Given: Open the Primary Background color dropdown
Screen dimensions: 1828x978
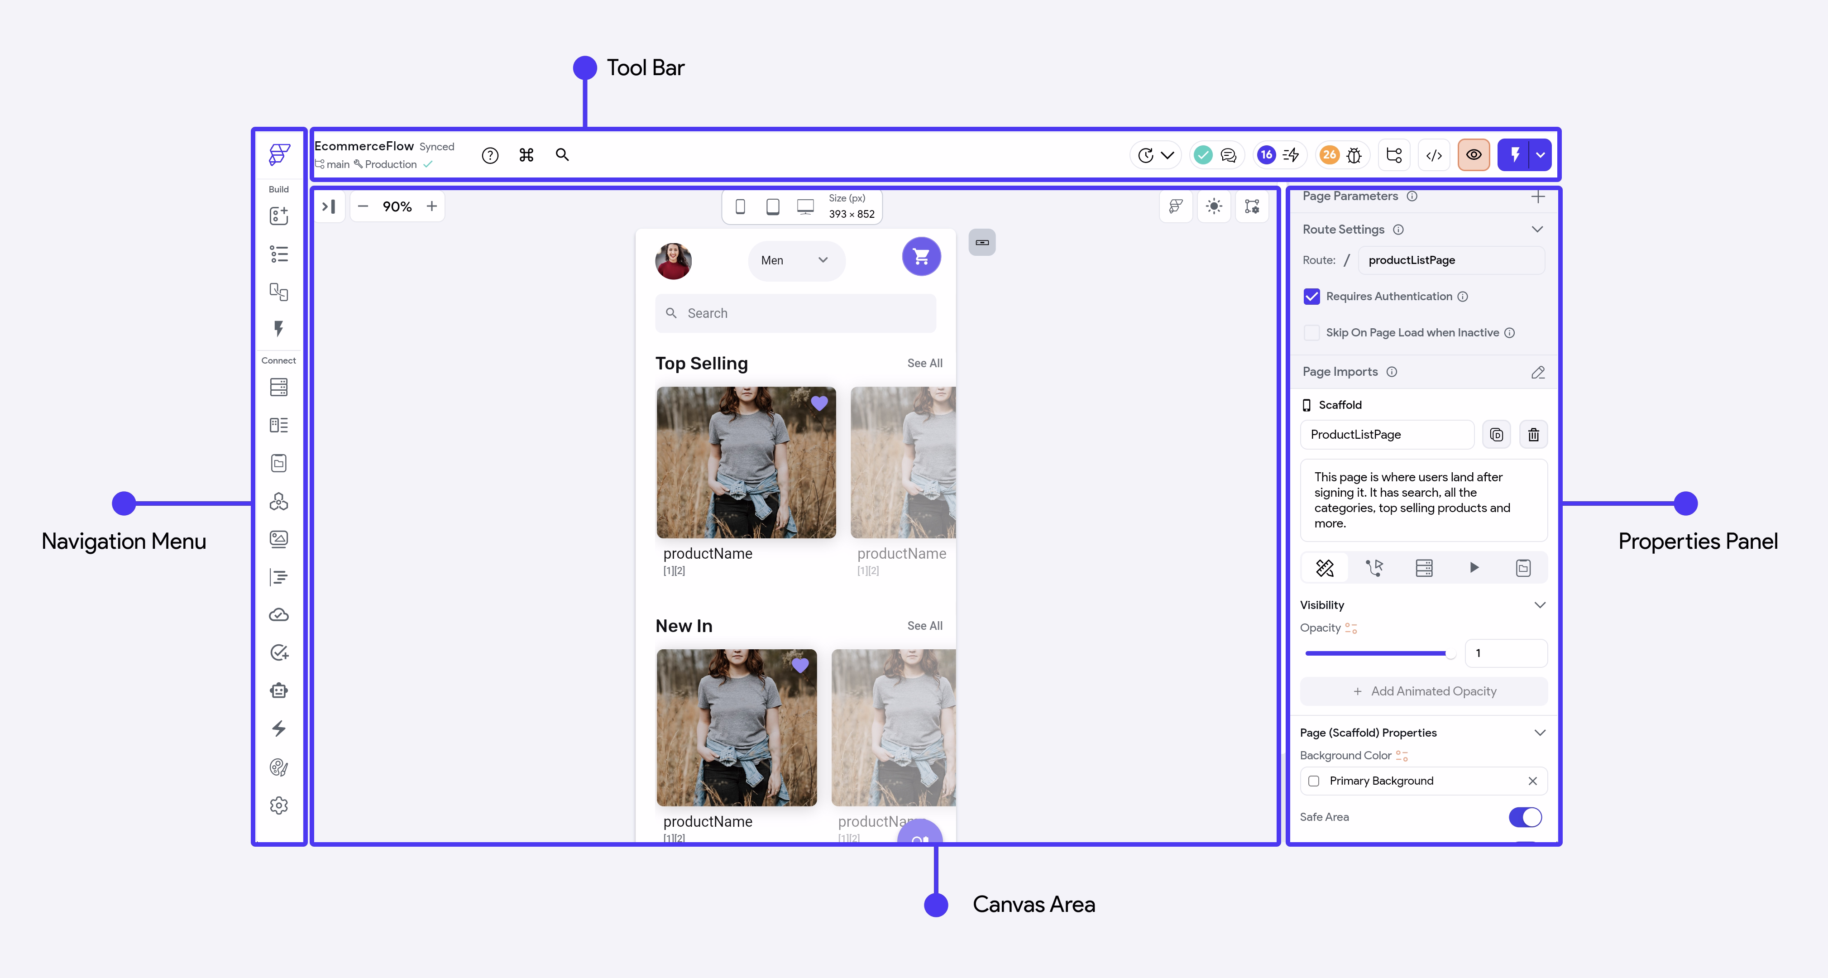Looking at the screenshot, I should (x=1423, y=781).
